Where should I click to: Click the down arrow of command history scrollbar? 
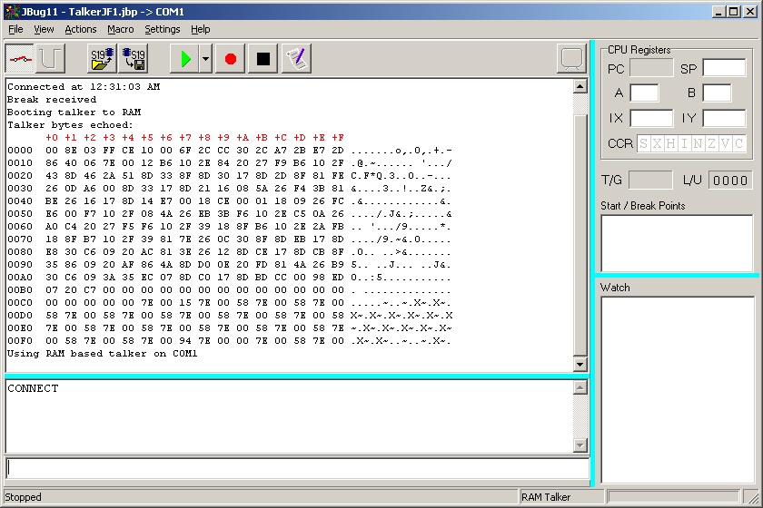click(580, 444)
